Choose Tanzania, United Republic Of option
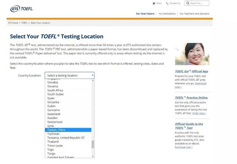This screenshot has height=164, width=237. tap(68, 138)
